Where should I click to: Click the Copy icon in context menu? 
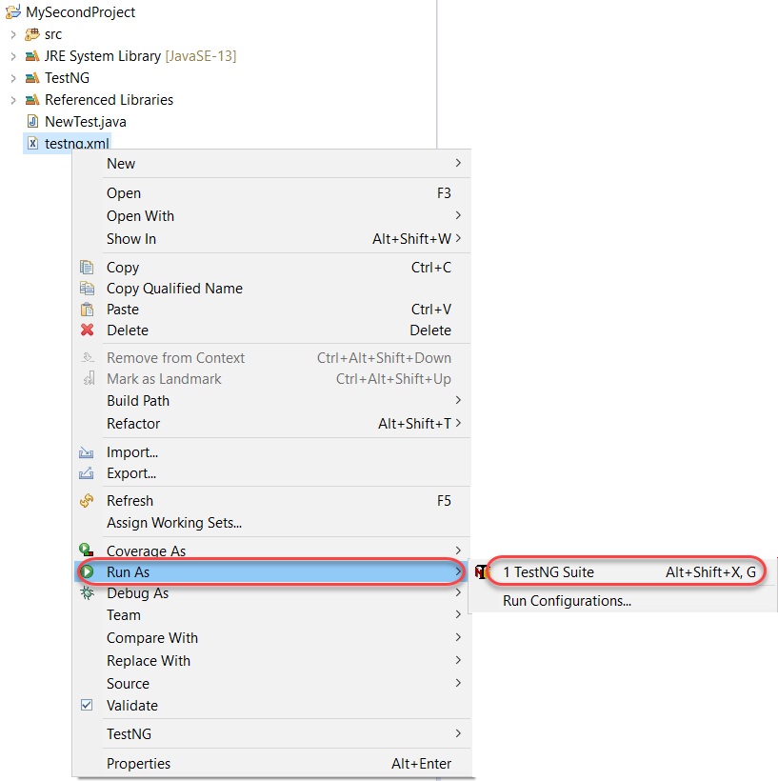click(x=87, y=268)
